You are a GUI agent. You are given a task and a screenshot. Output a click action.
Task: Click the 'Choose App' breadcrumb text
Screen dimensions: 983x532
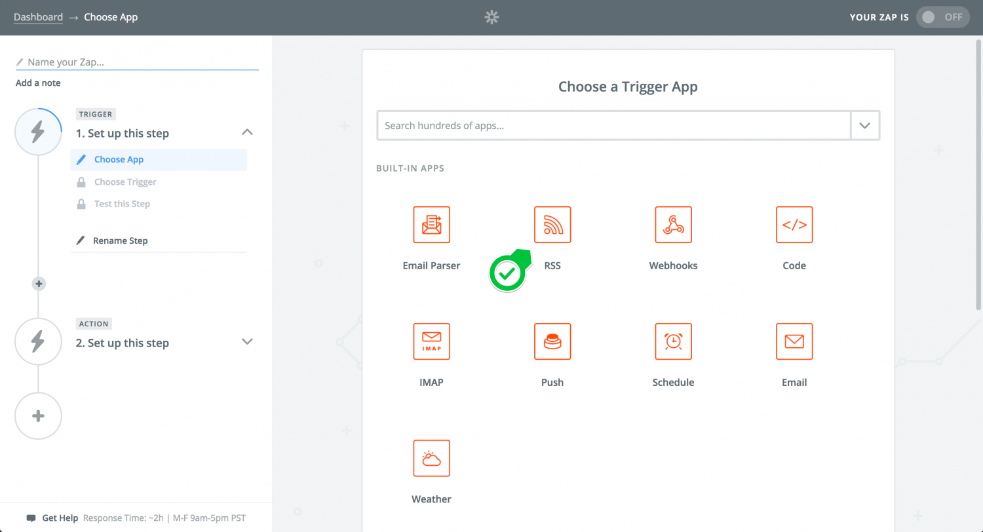point(111,17)
